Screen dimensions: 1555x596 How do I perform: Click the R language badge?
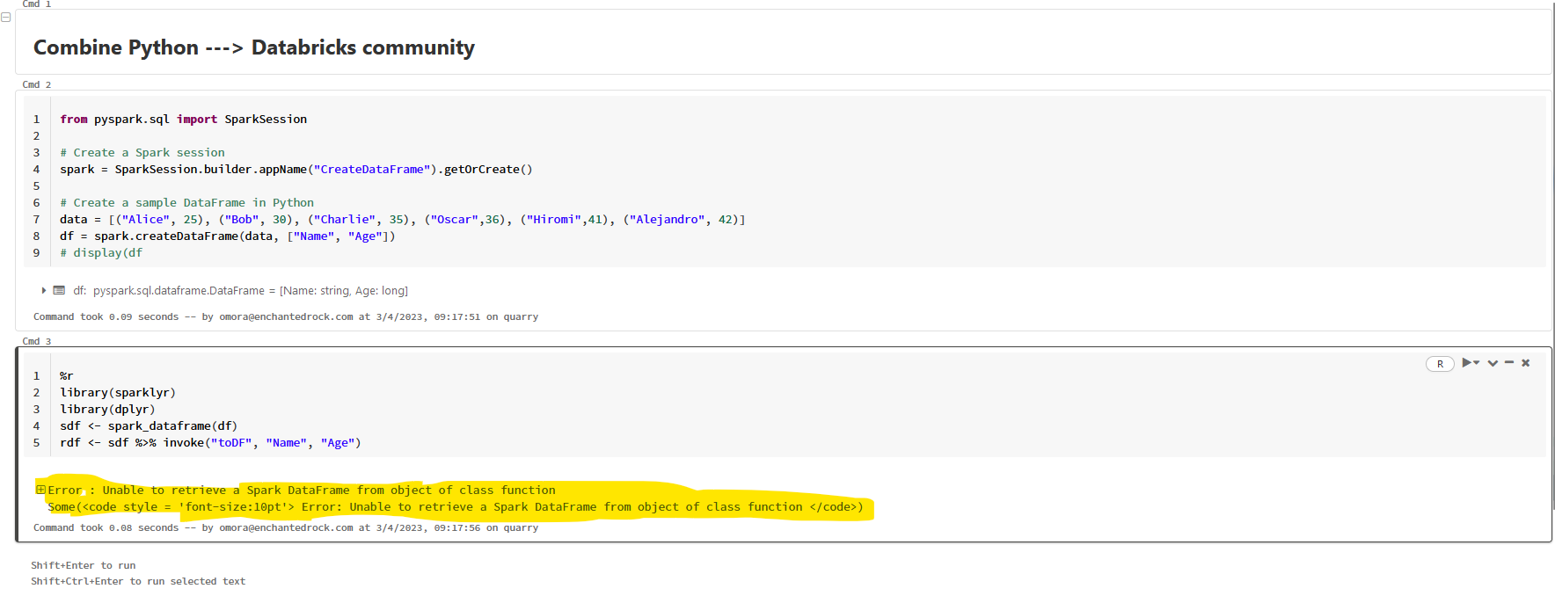point(1440,364)
